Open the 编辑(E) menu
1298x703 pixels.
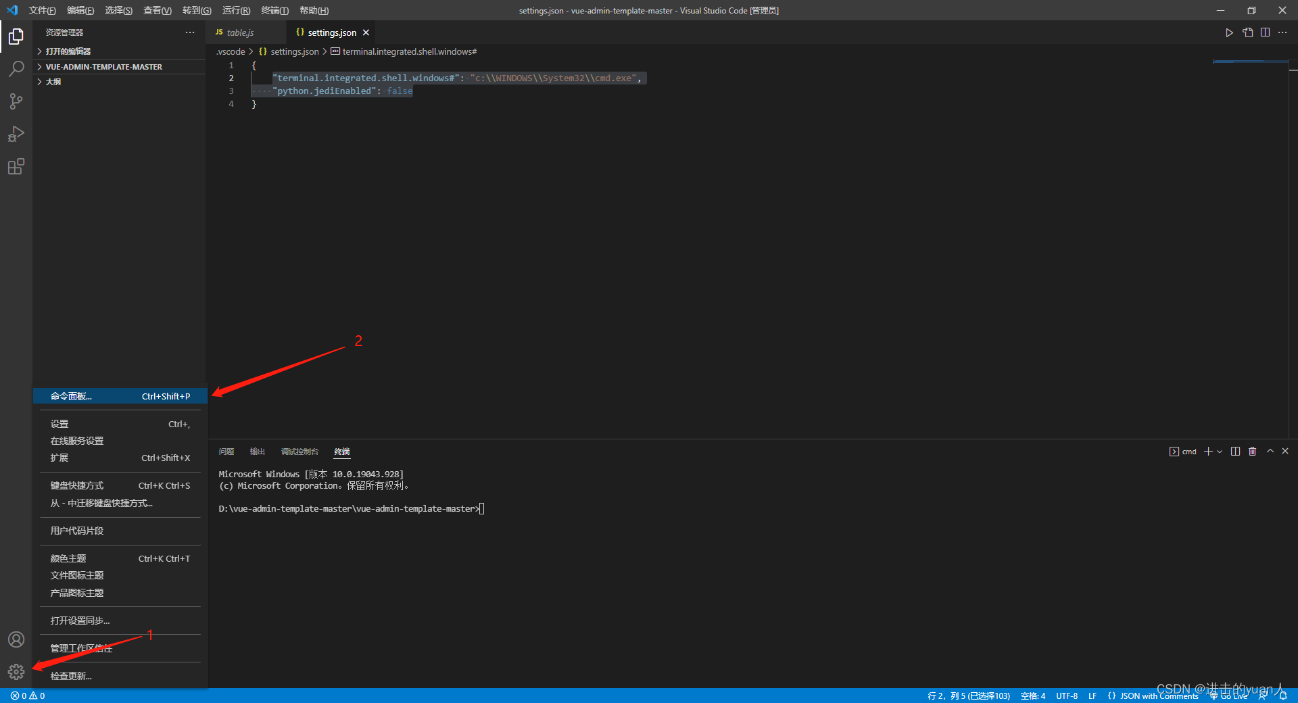tap(80, 10)
